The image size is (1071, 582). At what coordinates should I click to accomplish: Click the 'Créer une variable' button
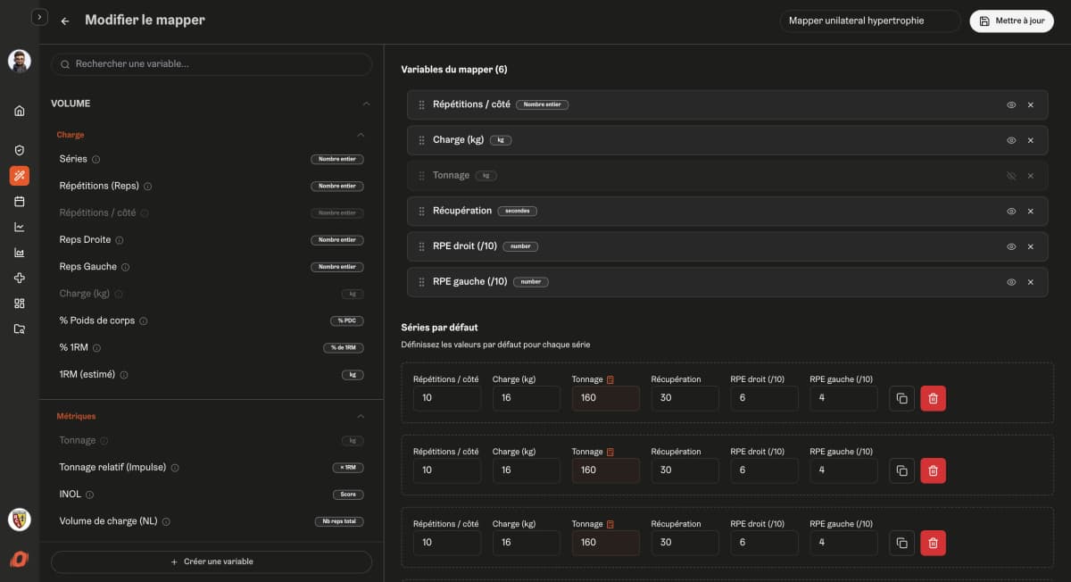(212, 561)
